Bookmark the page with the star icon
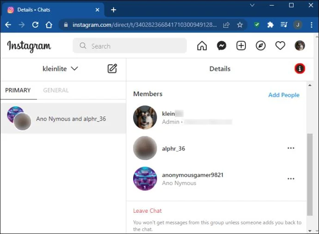The image size is (319, 234). tap(240, 25)
